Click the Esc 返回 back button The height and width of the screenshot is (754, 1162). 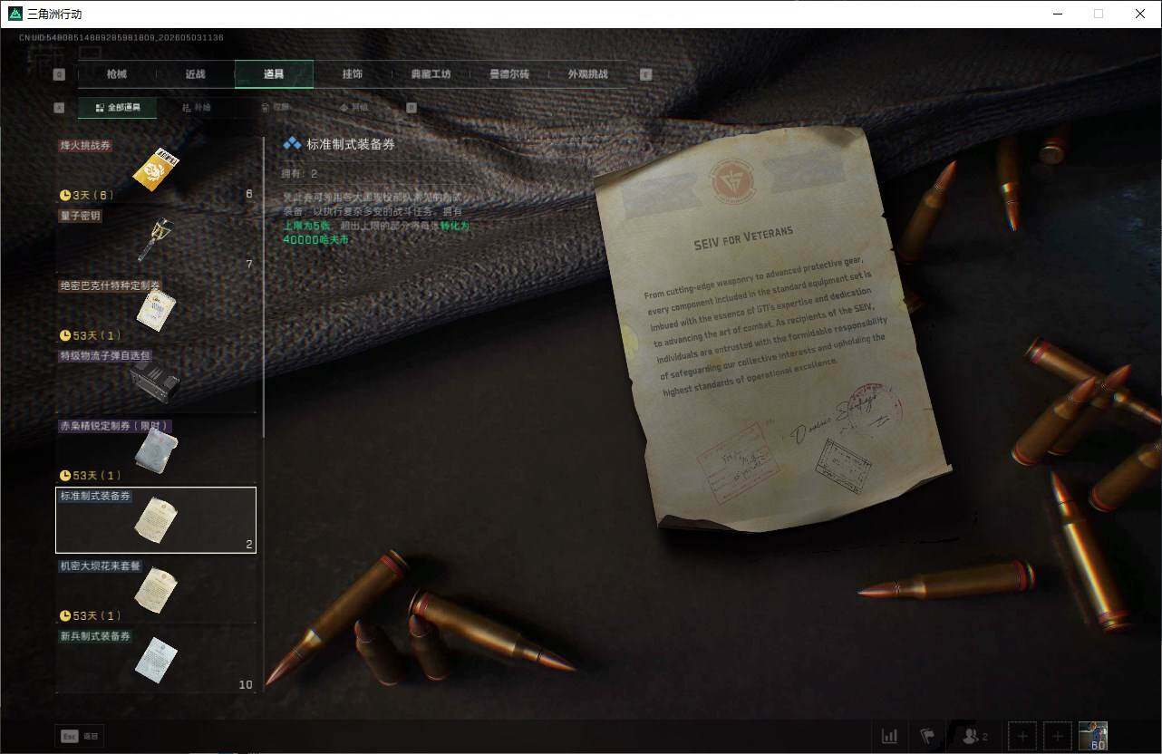point(79,737)
